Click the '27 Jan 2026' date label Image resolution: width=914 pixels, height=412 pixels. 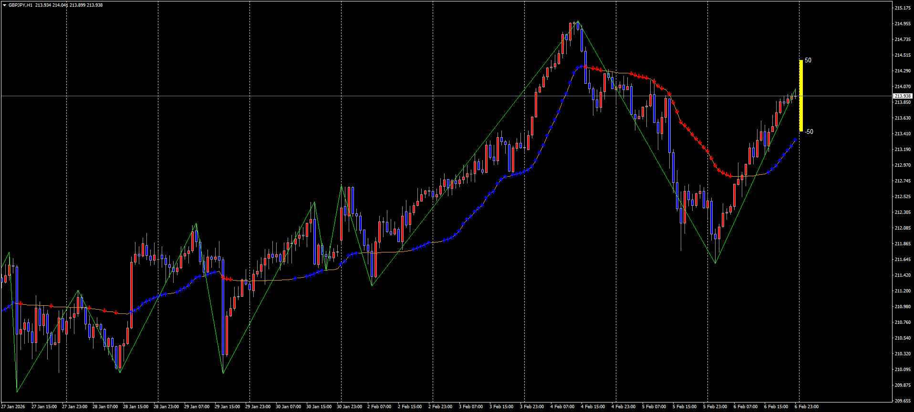tap(13, 407)
